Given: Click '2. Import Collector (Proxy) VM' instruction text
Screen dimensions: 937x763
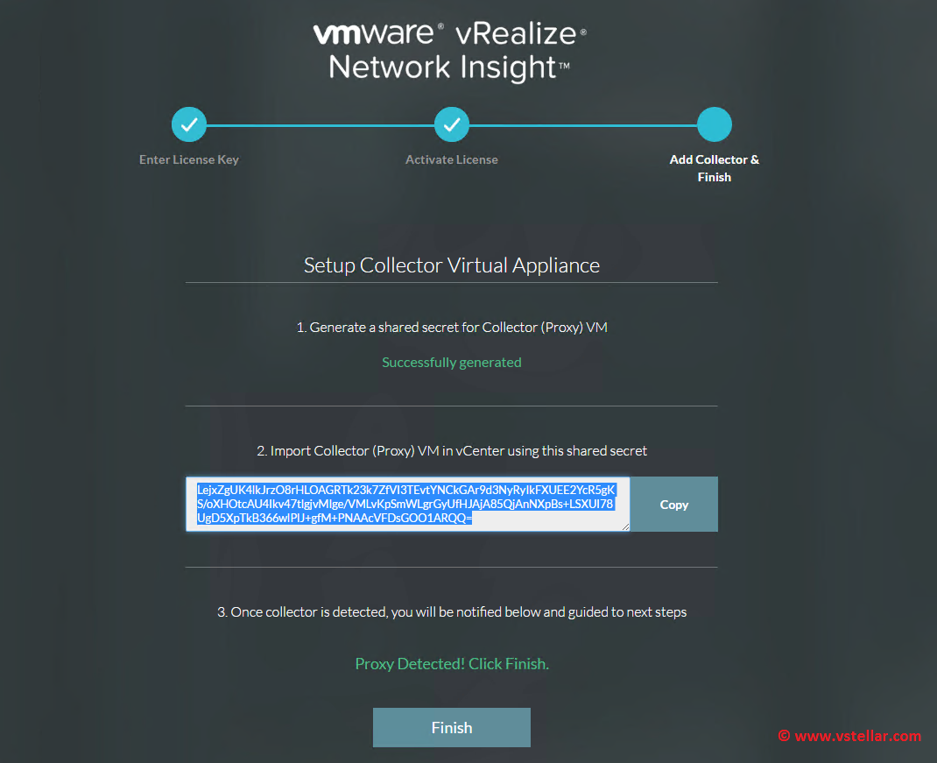Looking at the screenshot, I should (x=452, y=451).
